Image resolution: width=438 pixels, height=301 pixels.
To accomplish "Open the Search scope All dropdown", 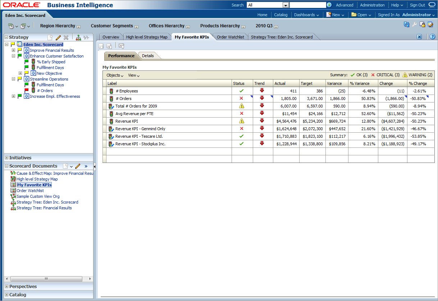I will 286,5.
